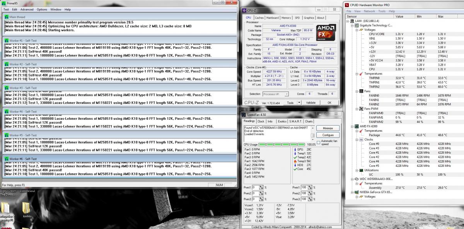Open the Caches tab in CPU-Z

click(259, 18)
